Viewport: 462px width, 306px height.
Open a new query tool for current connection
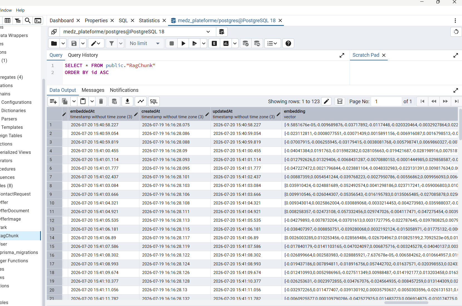[x=222, y=32]
